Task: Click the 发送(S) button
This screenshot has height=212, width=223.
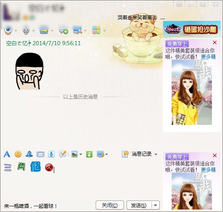Action: (139, 205)
